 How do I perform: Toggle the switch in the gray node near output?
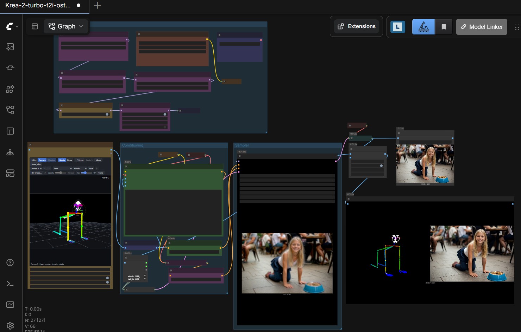(381, 165)
